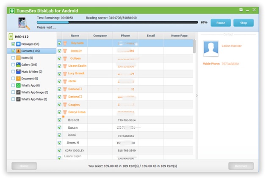This screenshot has width=266, height=179.
Task: Click the Document folder icon
Action: [x=19, y=79]
